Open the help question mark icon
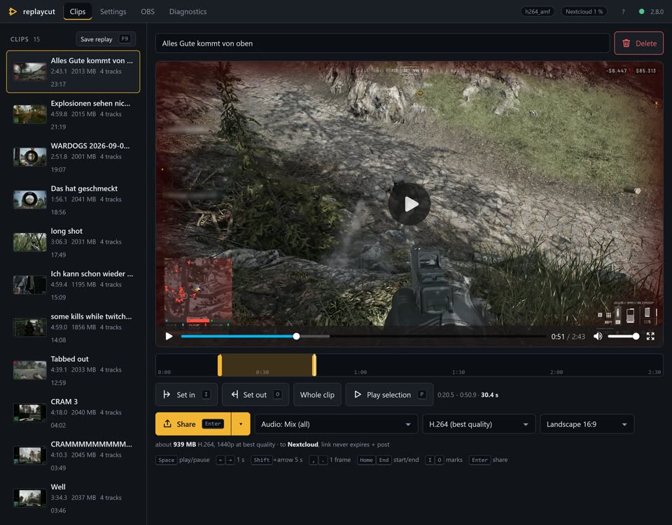672x525 pixels. (x=623, y=12)
